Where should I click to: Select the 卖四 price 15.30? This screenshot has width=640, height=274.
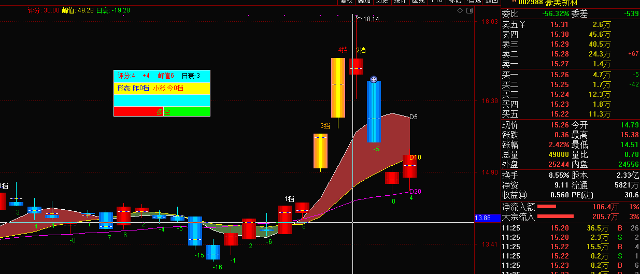coord(560,34)
